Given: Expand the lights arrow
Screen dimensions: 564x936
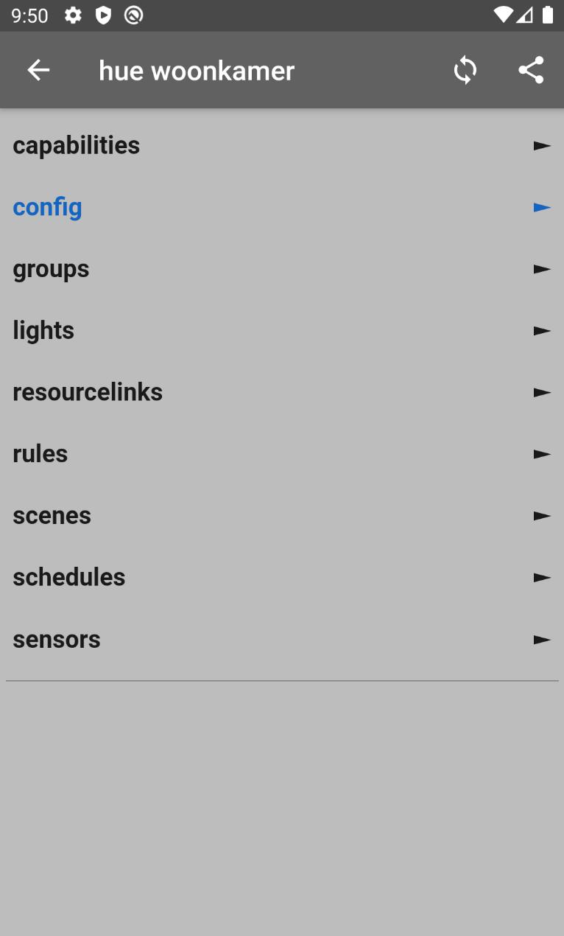Looking at the screenshot, I should [542, 331].
